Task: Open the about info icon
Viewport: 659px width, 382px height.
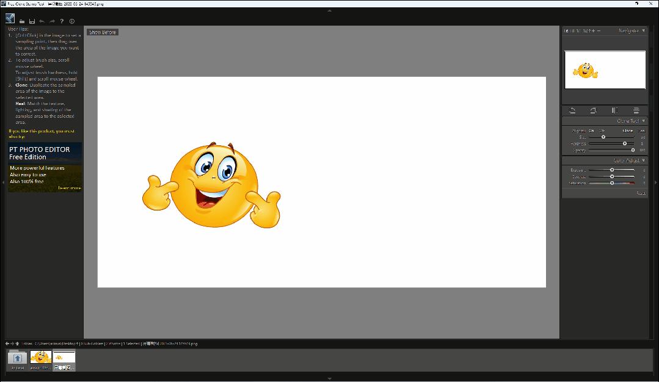Action: [72, 21]
